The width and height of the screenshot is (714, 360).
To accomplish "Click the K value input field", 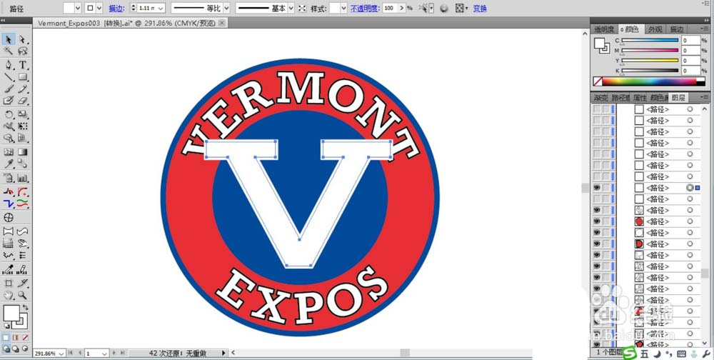I will 690,71.
